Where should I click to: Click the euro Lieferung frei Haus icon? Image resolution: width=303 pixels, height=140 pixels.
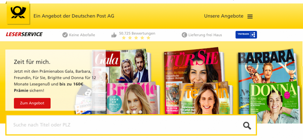coord(184,35)
